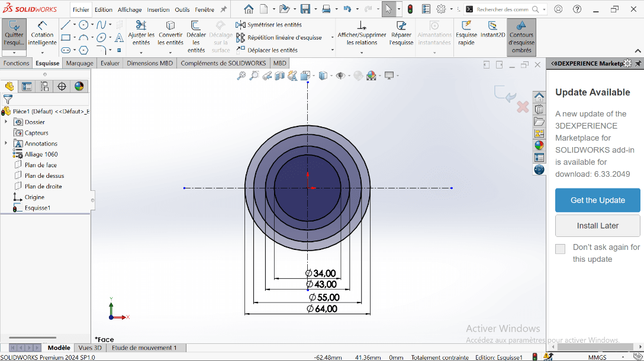Switch to the Evaluer tab
This screenshot has height=361, width=644.
click(x=110, y=63)
